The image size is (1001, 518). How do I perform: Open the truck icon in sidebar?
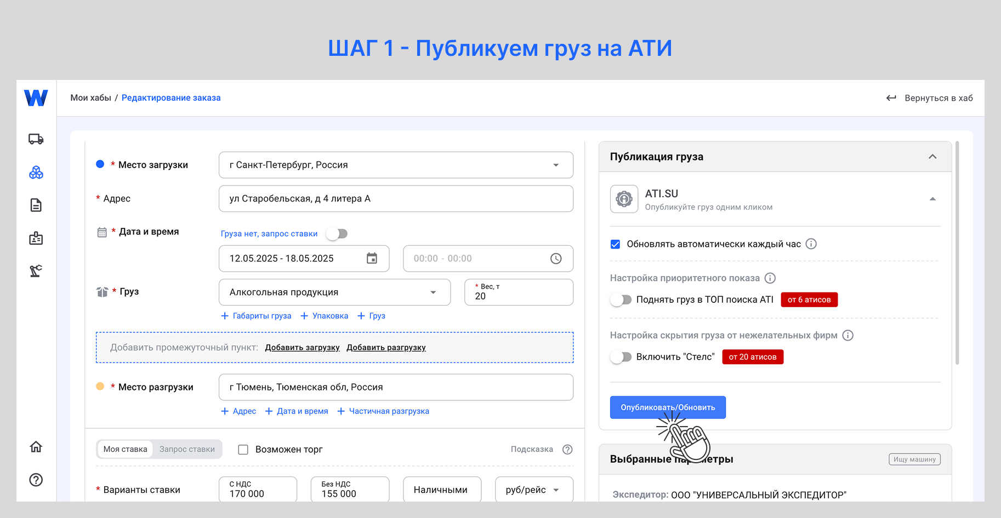(x=36, y=139)
